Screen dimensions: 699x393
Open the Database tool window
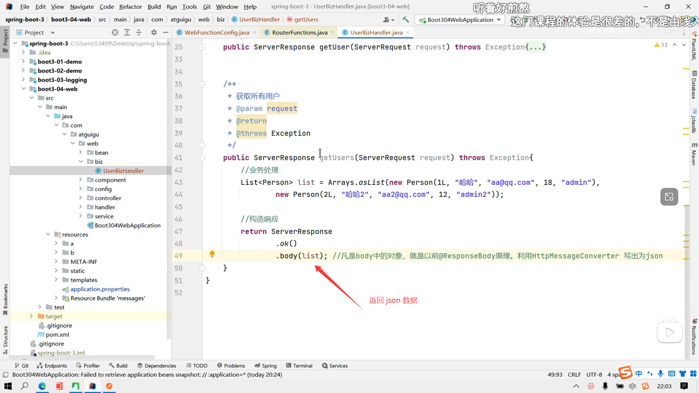(x=694, y=85)
